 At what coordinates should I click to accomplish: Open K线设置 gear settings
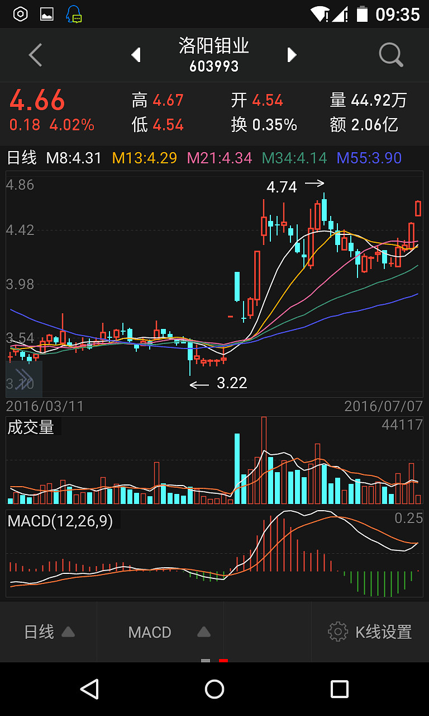click(x=370, y=632)
